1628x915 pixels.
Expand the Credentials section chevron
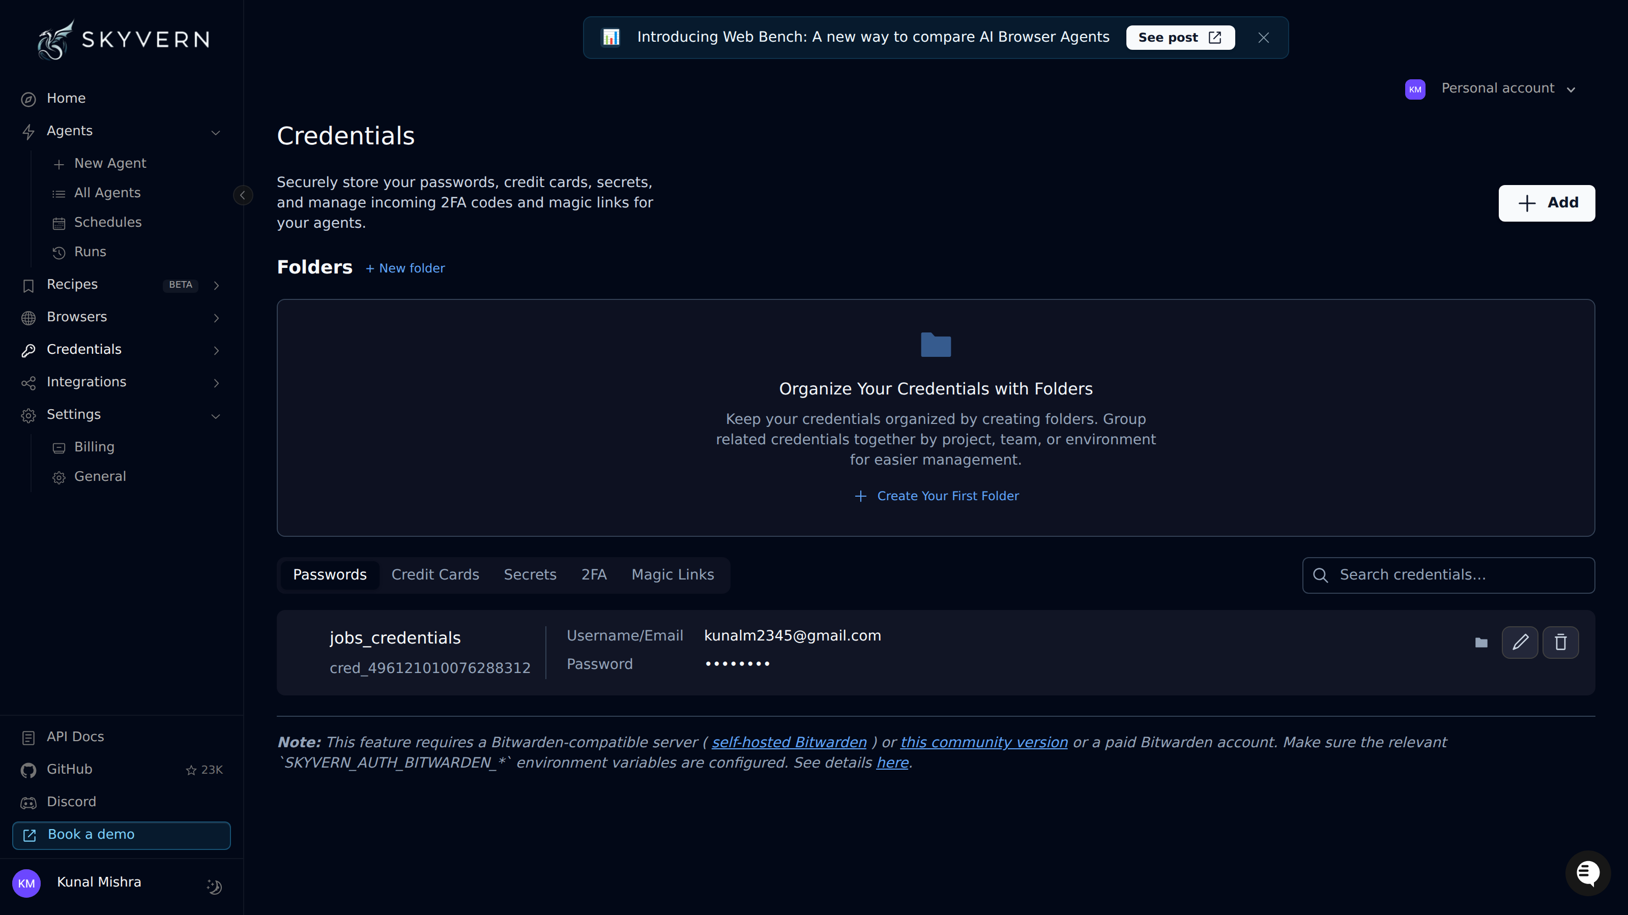coord(216,350)
